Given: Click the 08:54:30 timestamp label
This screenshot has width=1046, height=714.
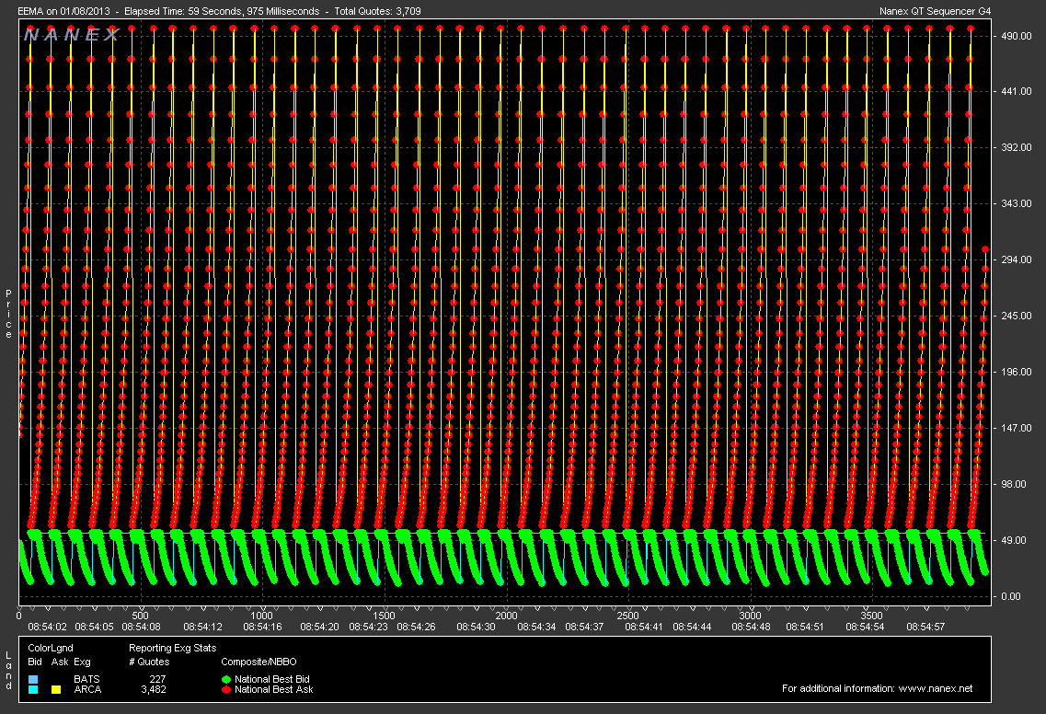Looking at the screenshot, I should (x=477, y=627).
